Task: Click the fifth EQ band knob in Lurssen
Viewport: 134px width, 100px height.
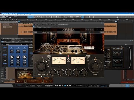Action: [84, 72]
